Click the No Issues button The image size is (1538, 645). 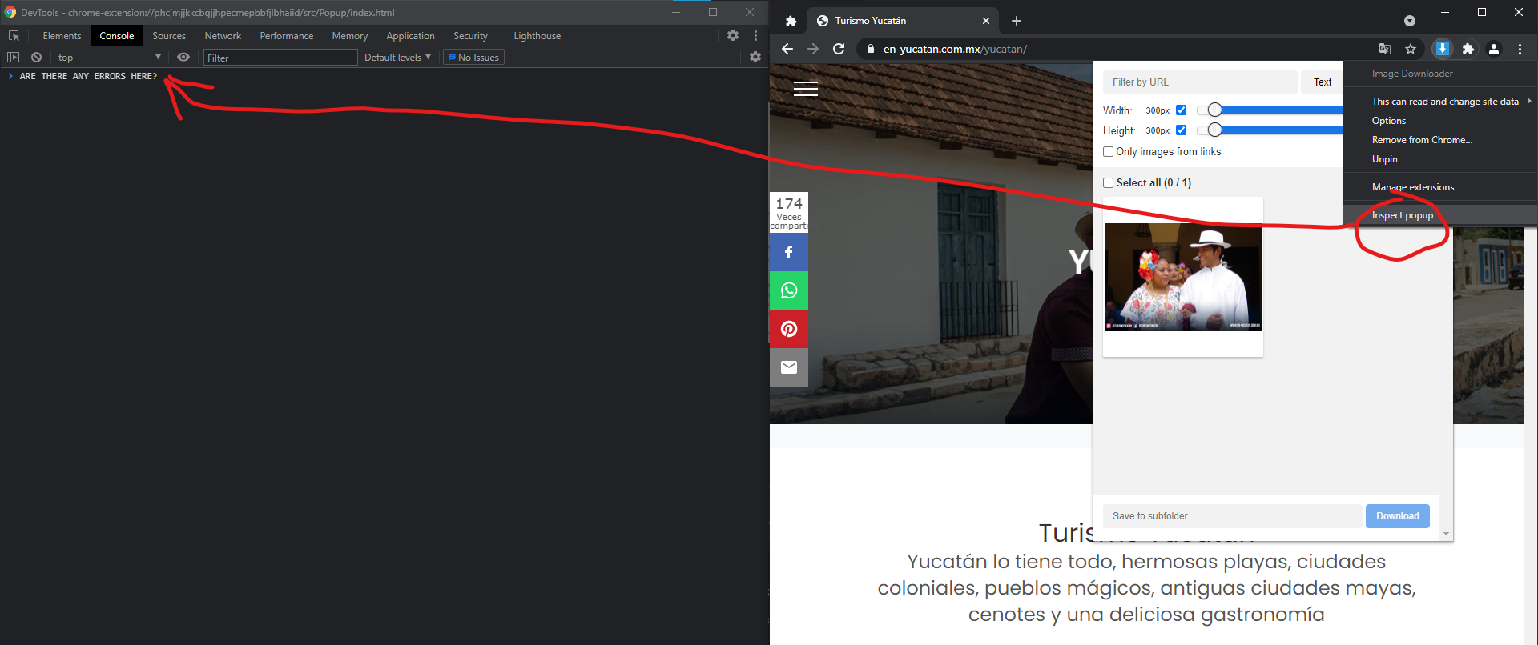click(x=473, y=58)
